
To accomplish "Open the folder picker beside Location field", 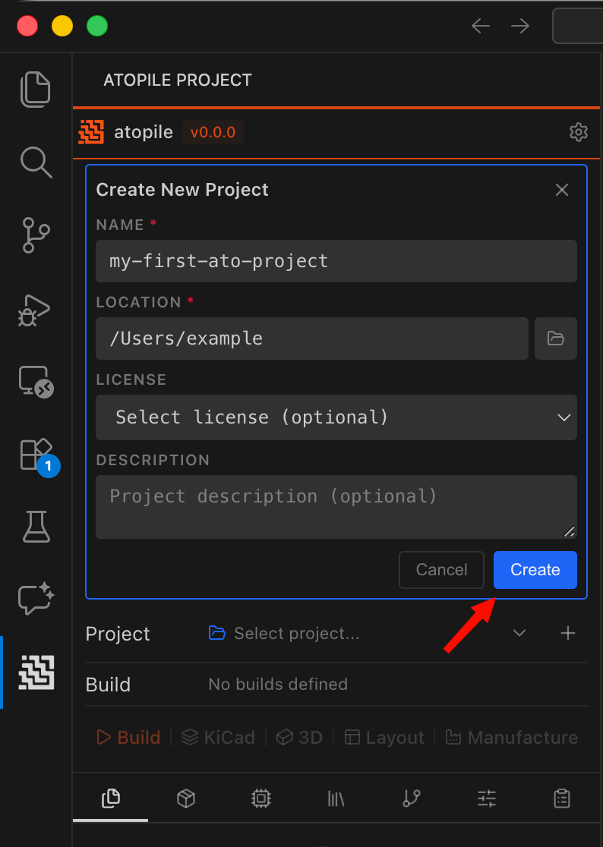I will [x=555, y=338].
